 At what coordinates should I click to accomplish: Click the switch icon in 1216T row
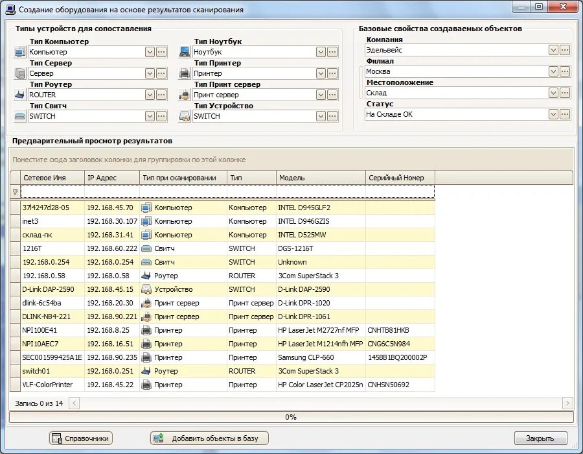(146, 248)
